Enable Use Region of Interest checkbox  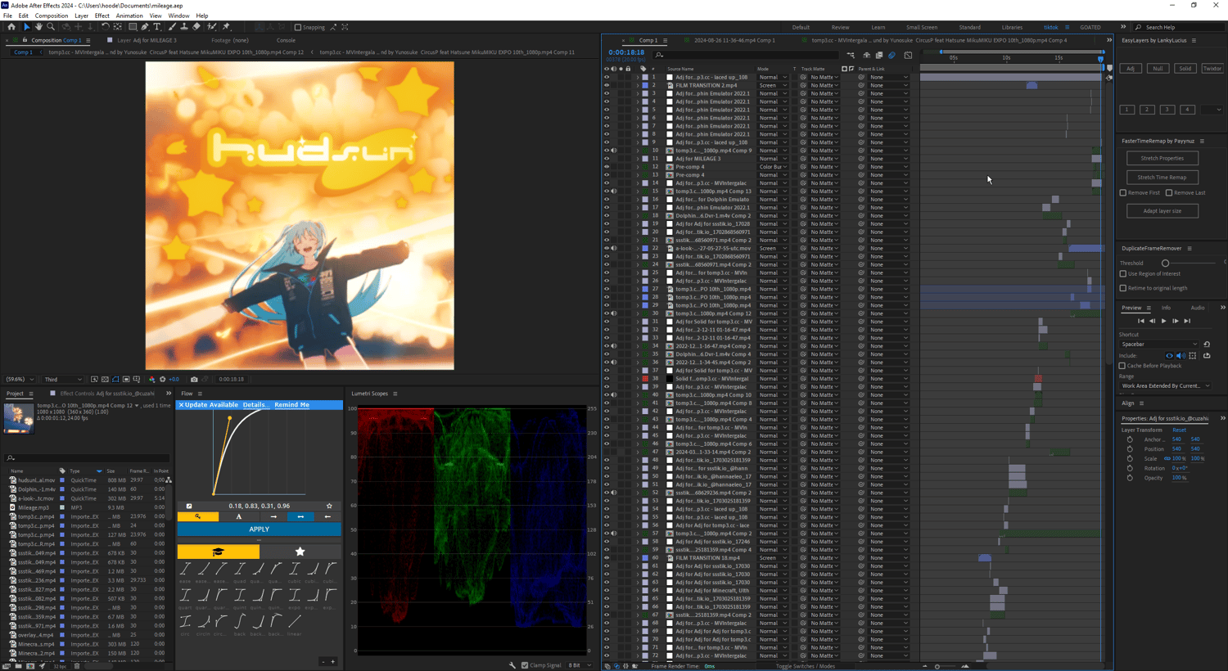coord(1123,274)
